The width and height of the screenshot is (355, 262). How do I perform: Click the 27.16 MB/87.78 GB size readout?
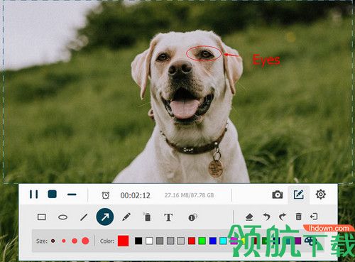[x=189, y=195]
